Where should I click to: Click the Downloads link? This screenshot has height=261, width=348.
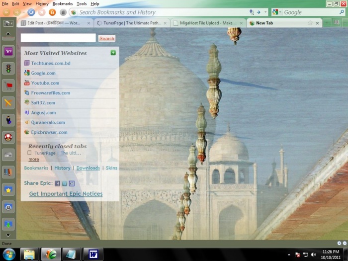pyautogui.click(x=88, y=168)
